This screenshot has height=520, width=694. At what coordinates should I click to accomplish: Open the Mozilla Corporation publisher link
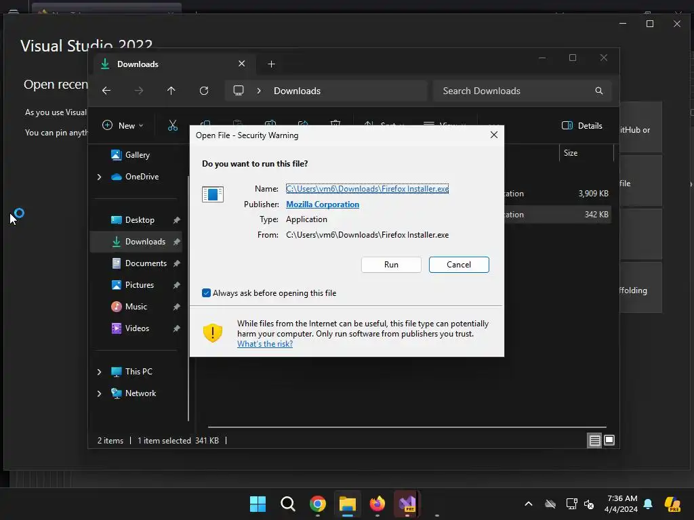pos(322,204)
